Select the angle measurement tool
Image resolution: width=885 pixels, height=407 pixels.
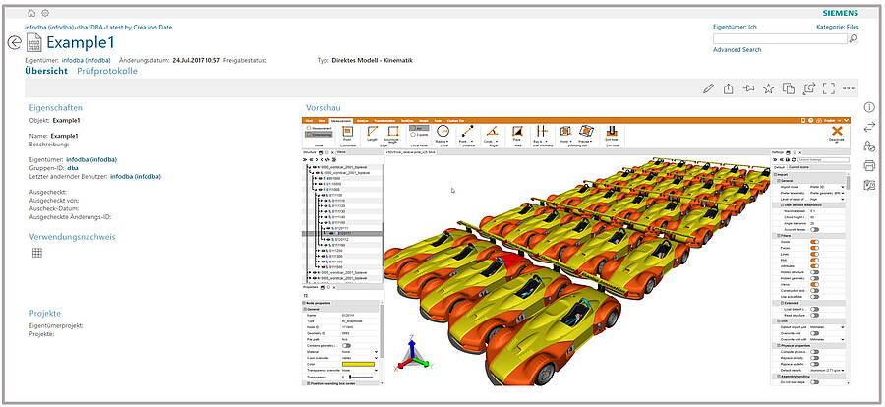[492, 134]
